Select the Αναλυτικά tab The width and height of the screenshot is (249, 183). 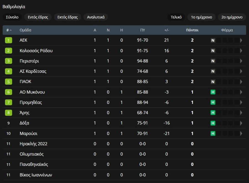pos(96,17)
